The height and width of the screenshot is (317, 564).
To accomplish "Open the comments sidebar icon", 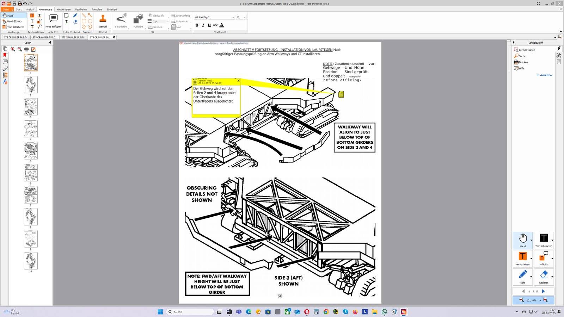I will pyautogui.click(x=5, y=62).
